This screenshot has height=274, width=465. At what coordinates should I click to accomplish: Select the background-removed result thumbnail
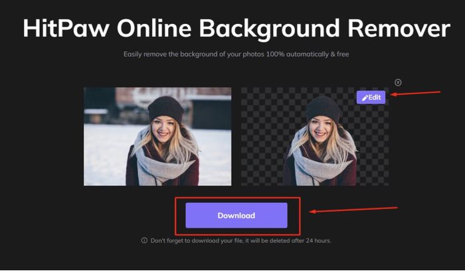pos(315,137)
